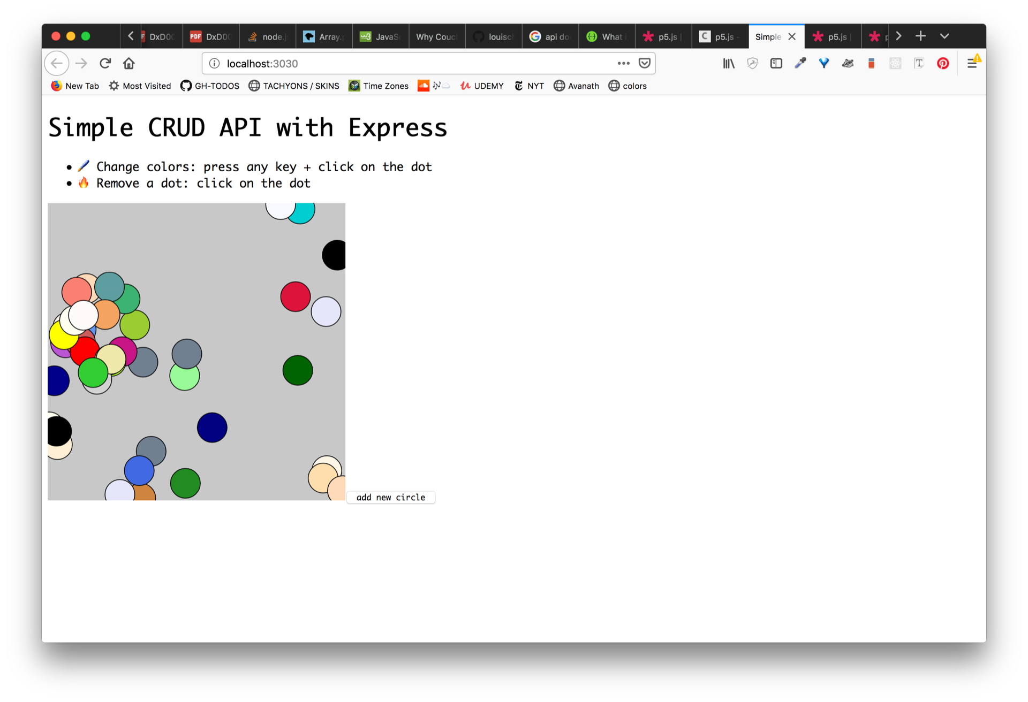Click the React DevTools extension icon
Screen dimensions: 1028x702
click(x=895, y=64)
